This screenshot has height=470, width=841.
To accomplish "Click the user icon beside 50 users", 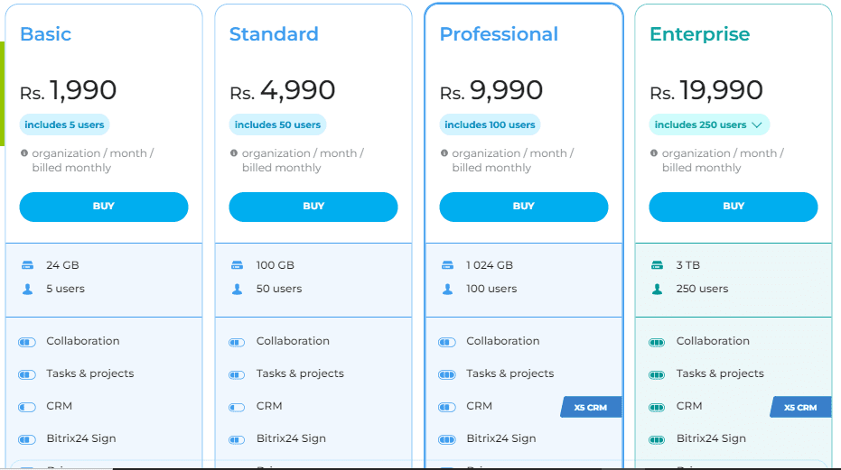I will 237,290.
